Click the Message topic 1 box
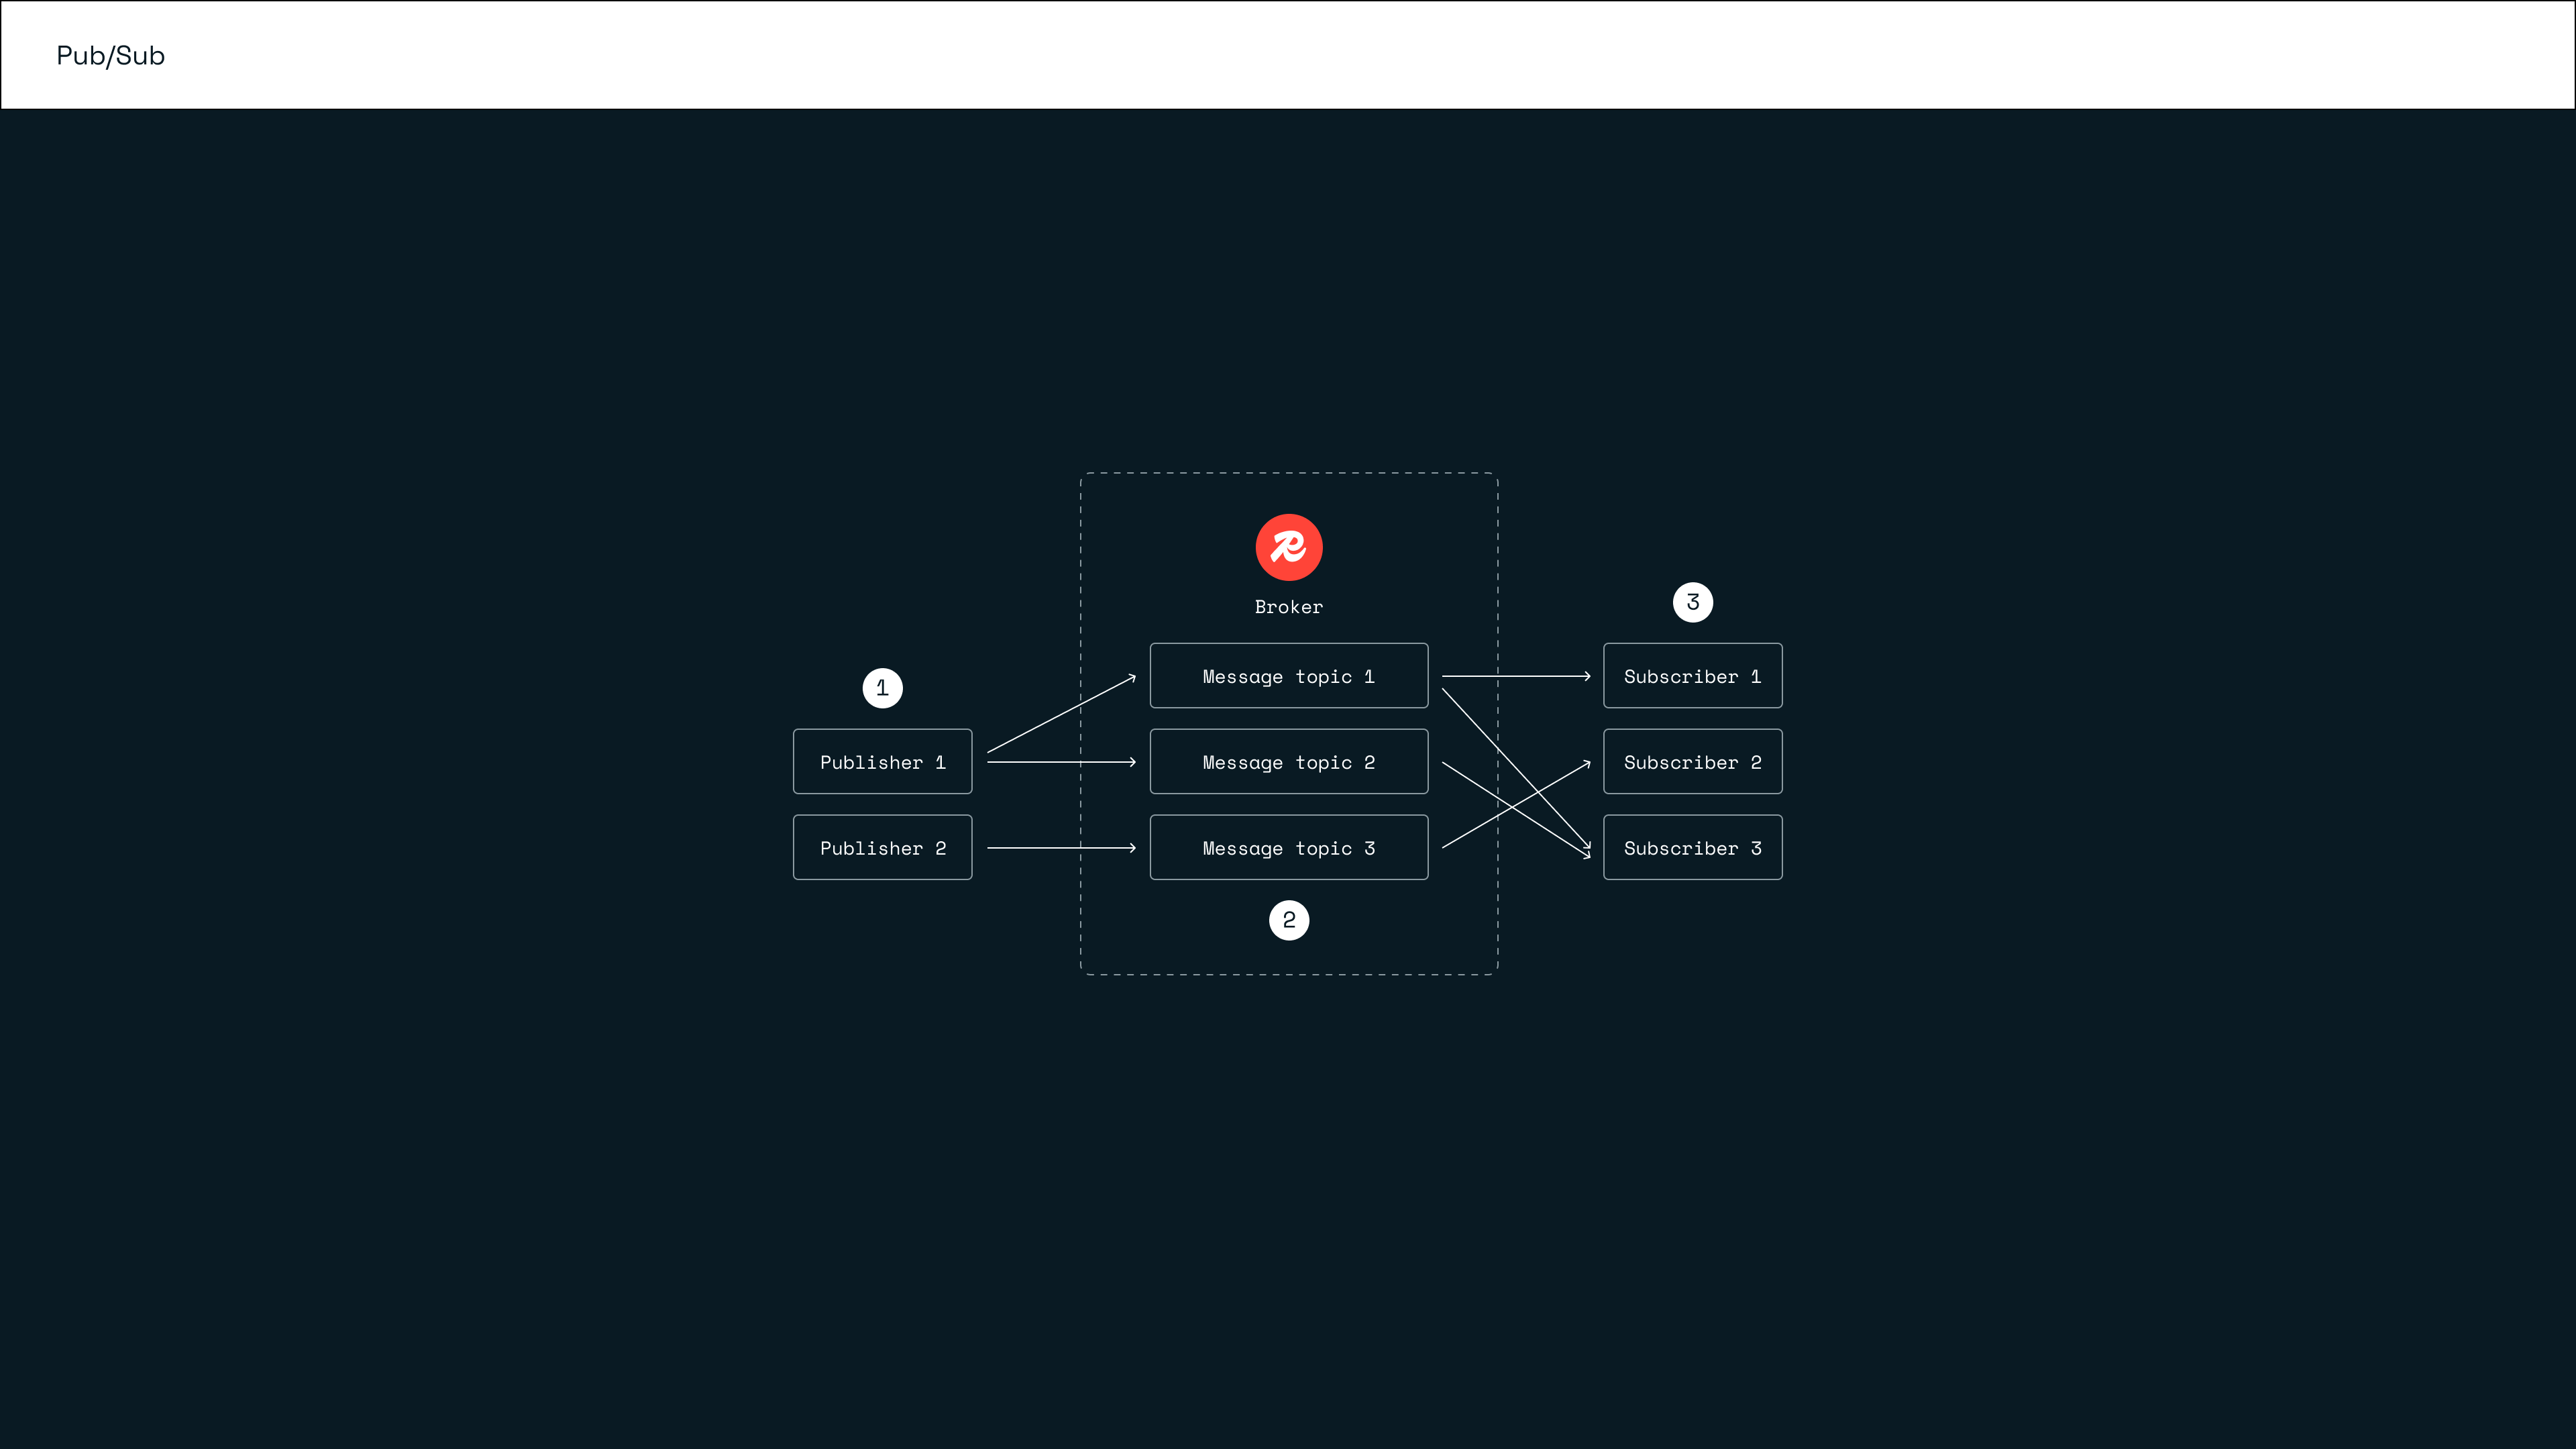This screenshot has width=2576, height=1449. pos(1288,676)
